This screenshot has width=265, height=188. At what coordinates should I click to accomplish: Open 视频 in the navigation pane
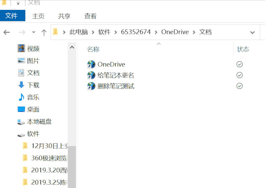[33, 49]
